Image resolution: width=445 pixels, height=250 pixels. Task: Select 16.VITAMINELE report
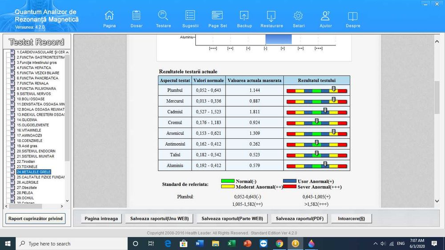[28, 130]
